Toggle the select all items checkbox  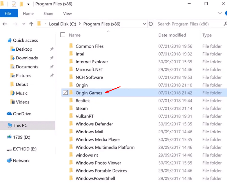click(63, 35)
